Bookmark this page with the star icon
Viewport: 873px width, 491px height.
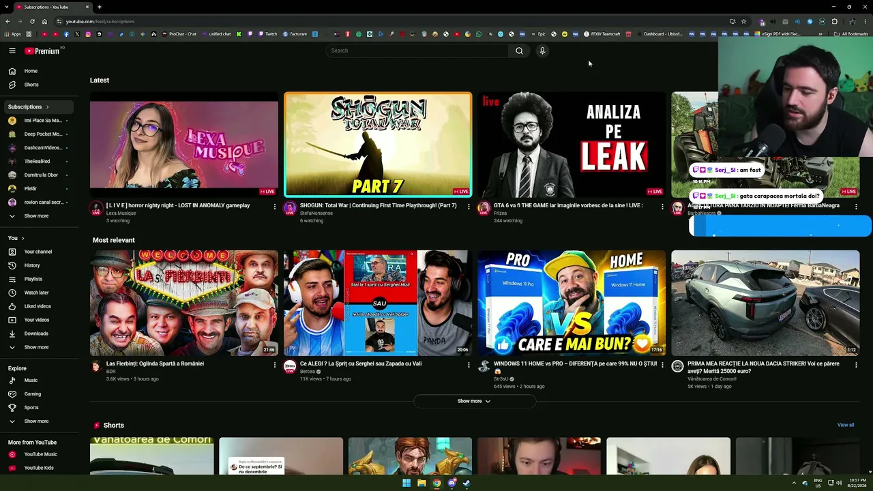click(x=744, y=21)
